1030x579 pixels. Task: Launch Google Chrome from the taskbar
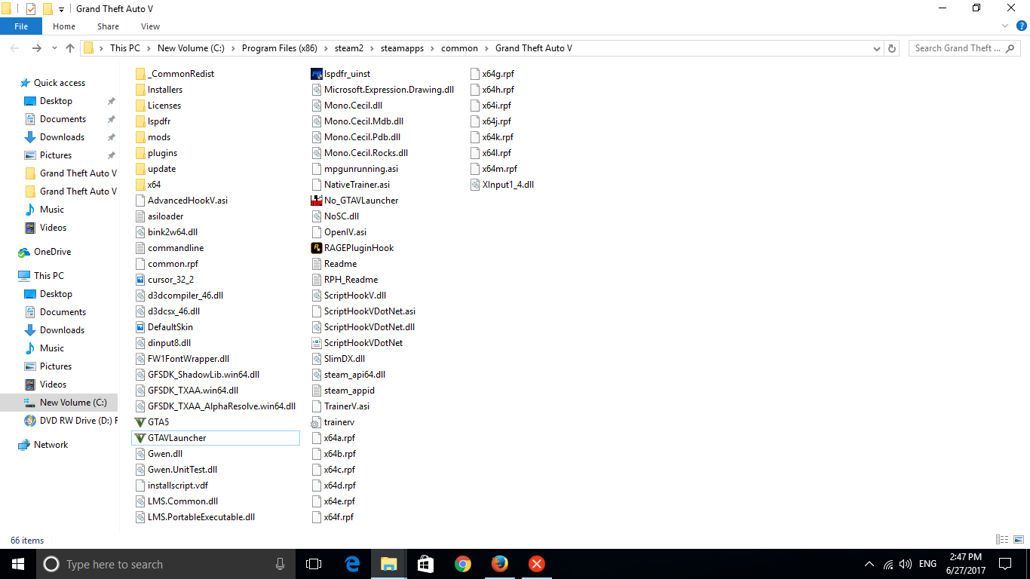pos(463,564)
